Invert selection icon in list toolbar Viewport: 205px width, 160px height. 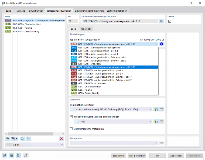[29, 139]
